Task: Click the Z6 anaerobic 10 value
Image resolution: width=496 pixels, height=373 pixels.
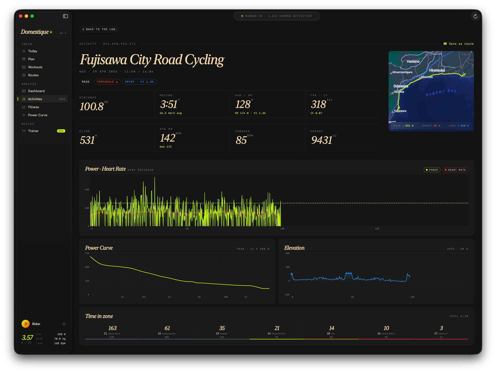Action: (386, 328)
